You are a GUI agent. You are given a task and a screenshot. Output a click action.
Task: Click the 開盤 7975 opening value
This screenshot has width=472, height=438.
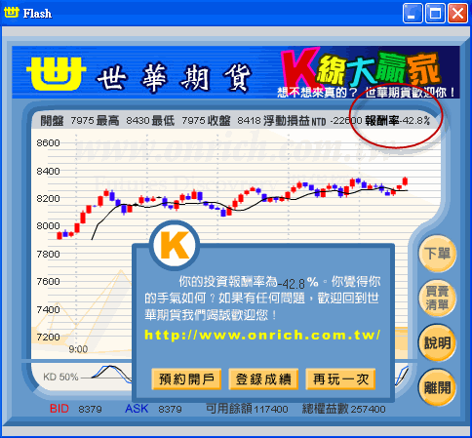point(67,121)
